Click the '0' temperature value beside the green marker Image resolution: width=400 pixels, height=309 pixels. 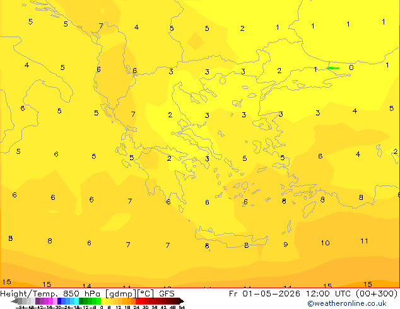[351, 67]
